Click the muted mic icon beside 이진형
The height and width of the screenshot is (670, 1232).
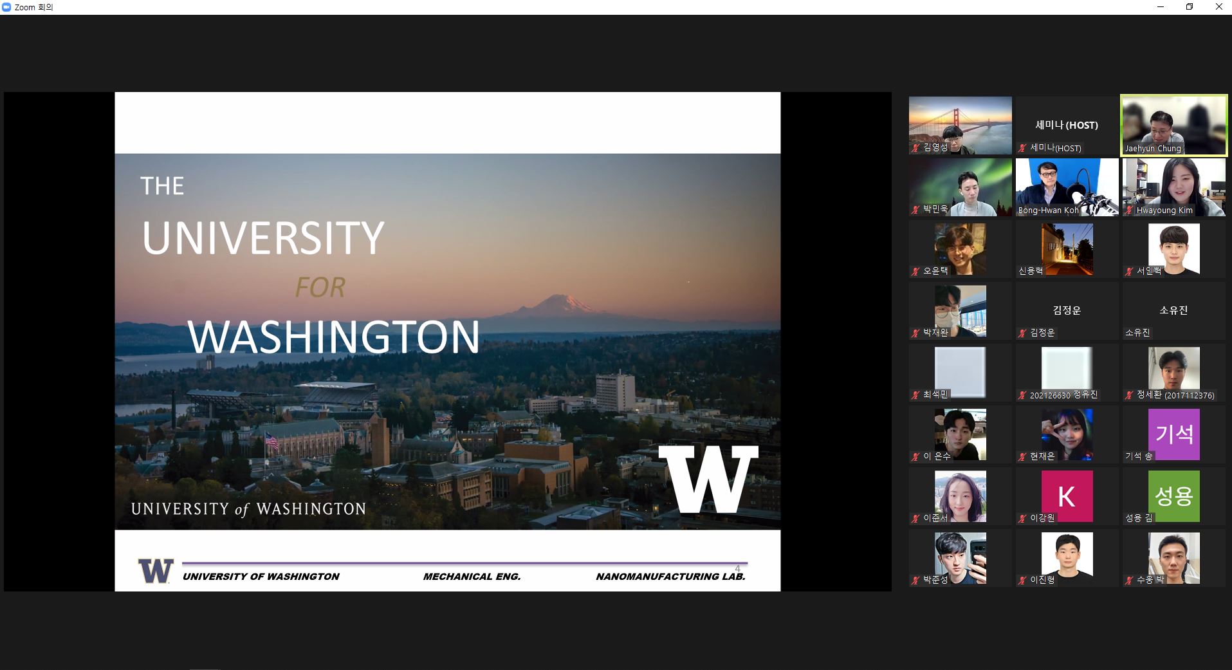pos(1022,581)
